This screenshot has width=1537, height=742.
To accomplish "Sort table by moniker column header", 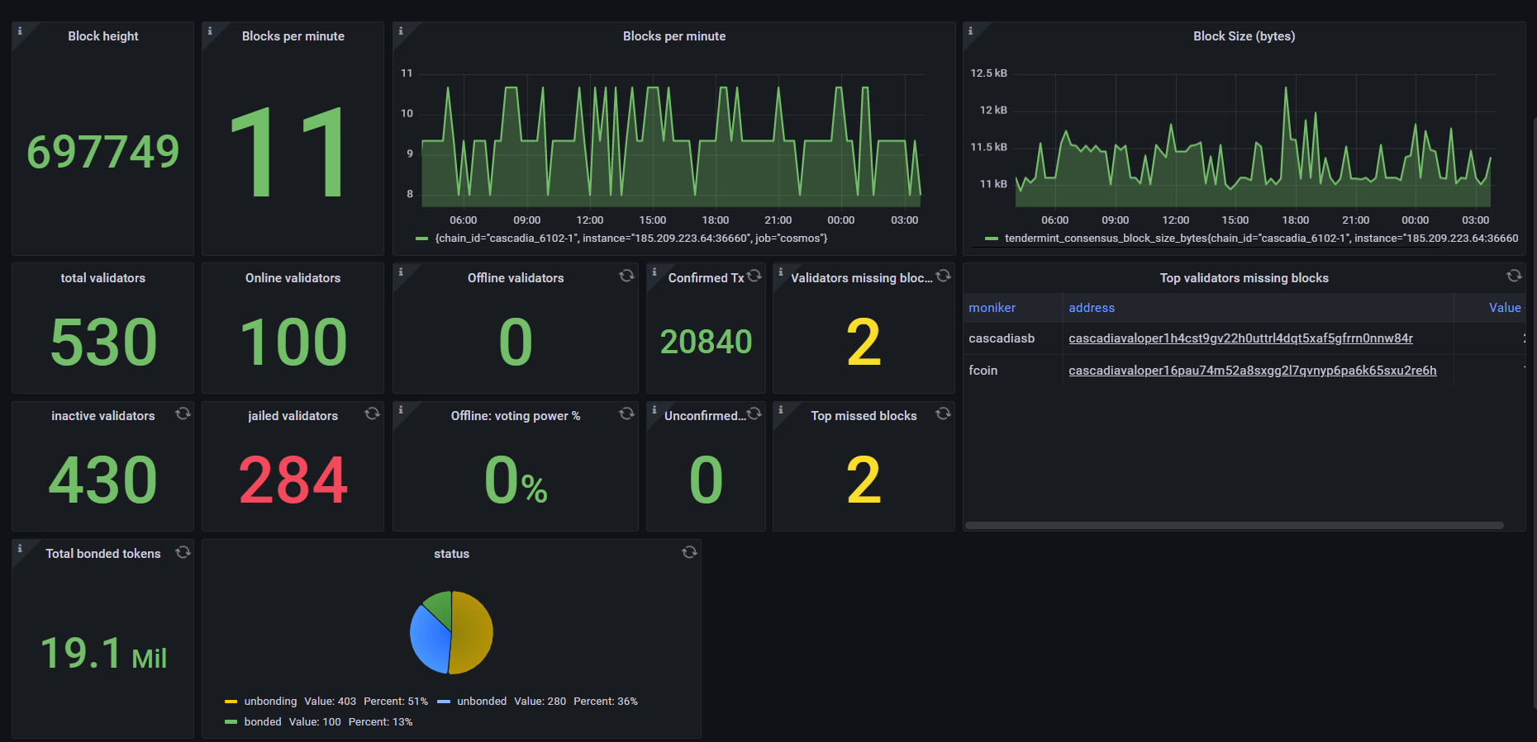I will pos(992,308).
